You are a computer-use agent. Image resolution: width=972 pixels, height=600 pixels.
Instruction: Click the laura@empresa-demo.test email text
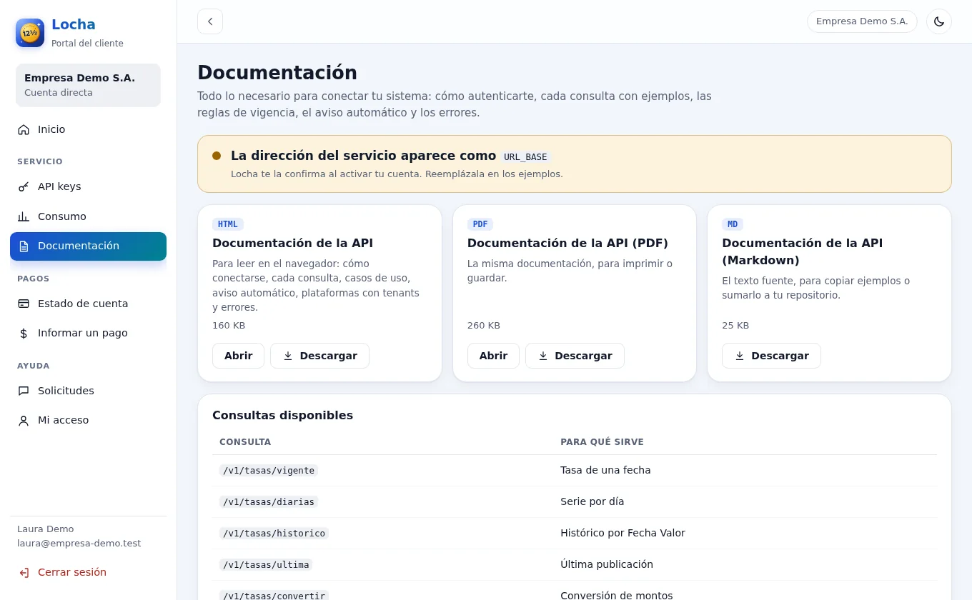[x=79, y=544]
